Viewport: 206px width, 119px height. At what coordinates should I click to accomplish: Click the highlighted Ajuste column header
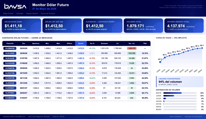(x=81, y=43)
